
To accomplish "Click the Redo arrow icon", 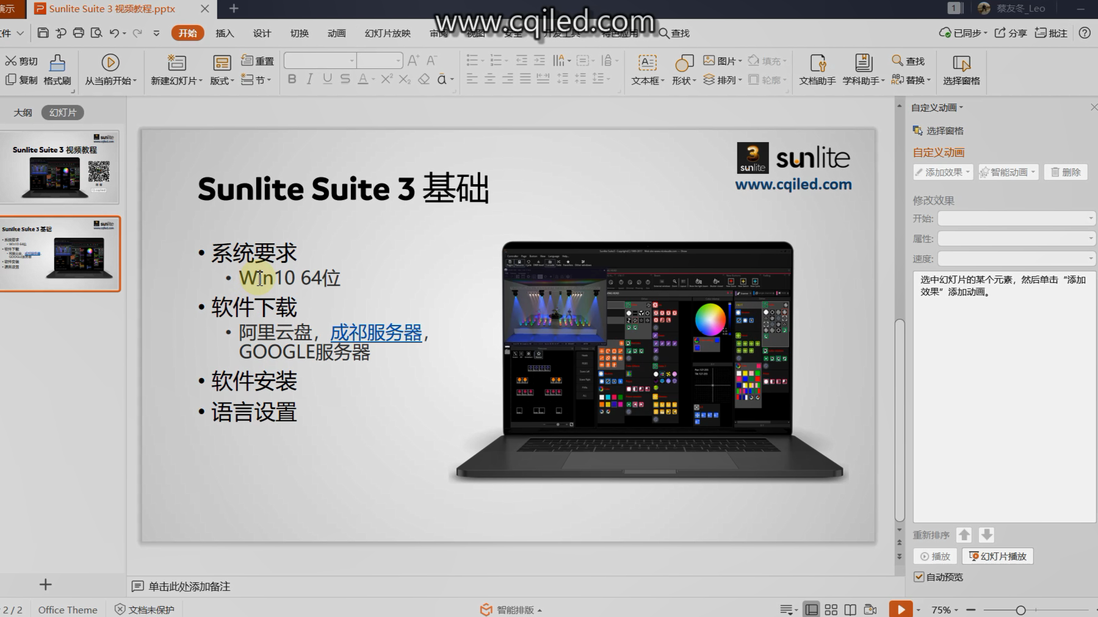I will tap(137, 33).
